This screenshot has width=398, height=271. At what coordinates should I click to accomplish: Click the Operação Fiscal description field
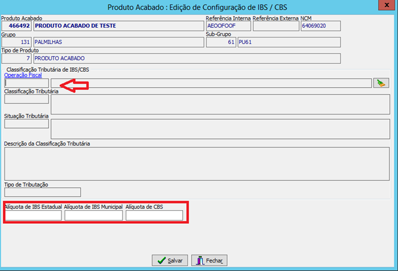click(x=211, y=83)
